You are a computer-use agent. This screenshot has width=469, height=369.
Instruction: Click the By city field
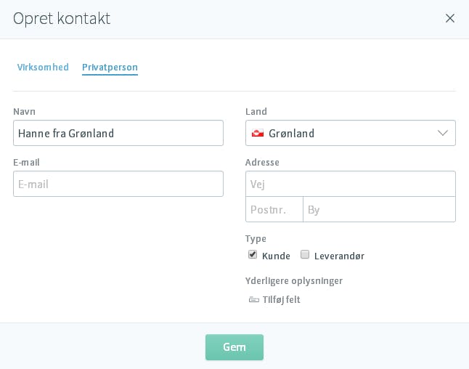tap(379, 209)
